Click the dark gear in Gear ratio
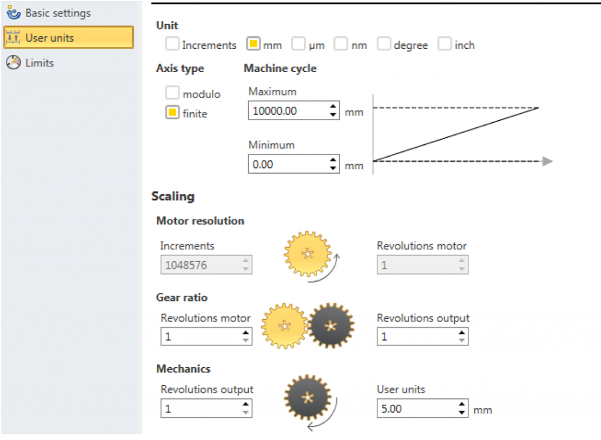The width and height of the screenshot is (601, 440). (332, 326)
